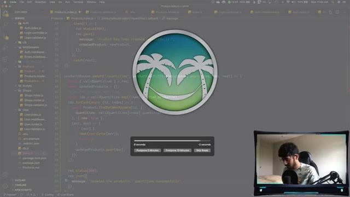Click the Skip Break button
Image resolution: width=350 pixels, height=197 pixels.
[202, 150]
